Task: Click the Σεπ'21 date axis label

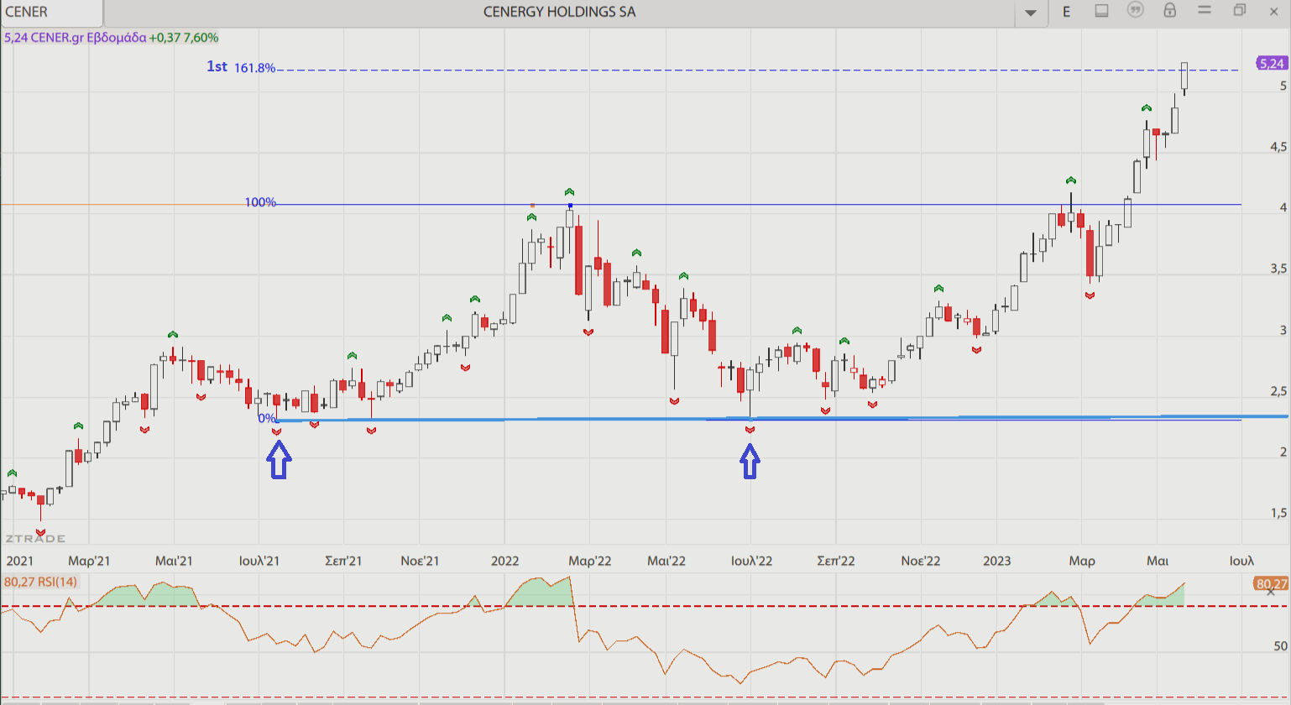Action: 343,561
